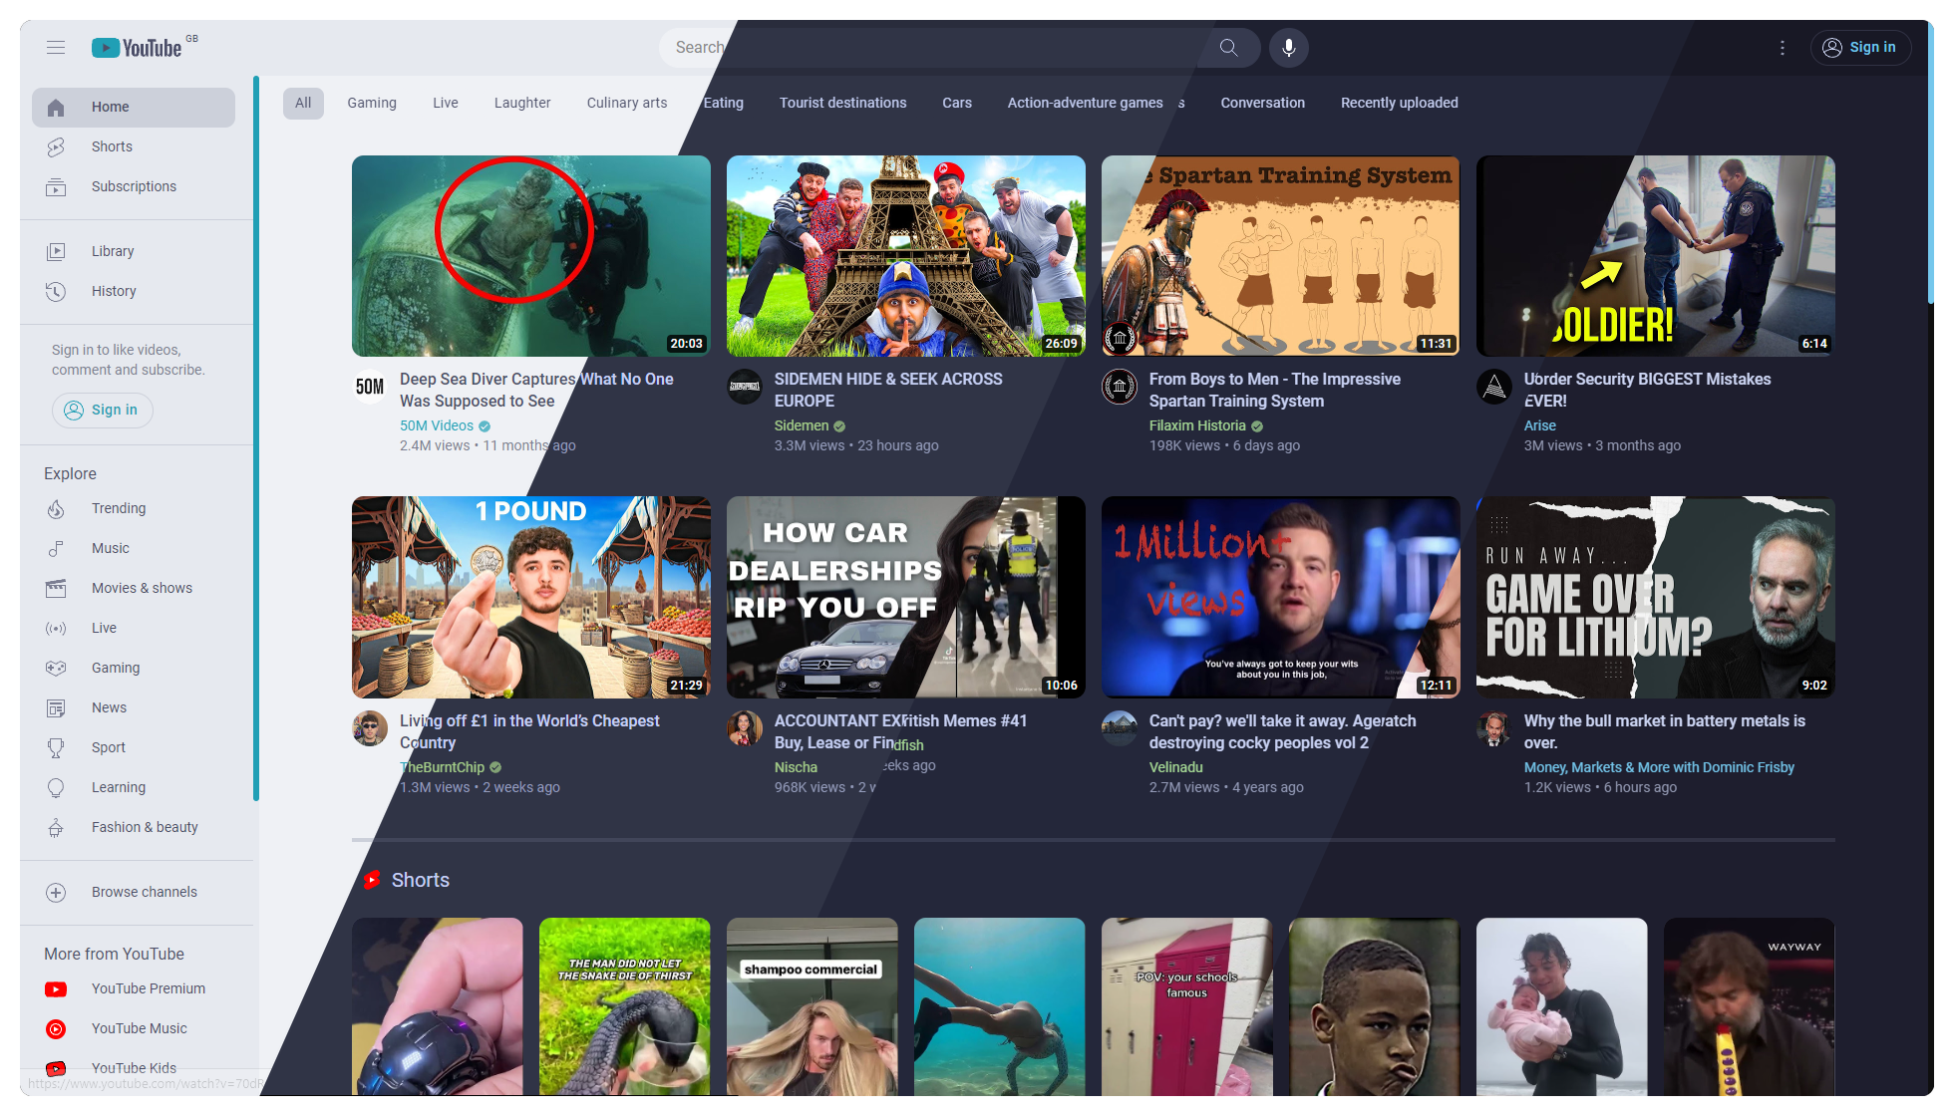Viewport: 1954px width, 1116px height.
Task: Open the hamburger guide menu icon
Action: (x=56, y=48)
